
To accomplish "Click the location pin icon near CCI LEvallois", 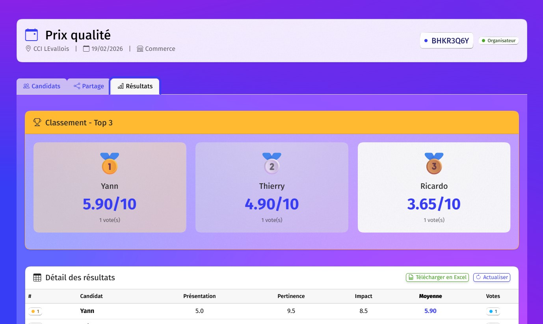I will 28,49.
